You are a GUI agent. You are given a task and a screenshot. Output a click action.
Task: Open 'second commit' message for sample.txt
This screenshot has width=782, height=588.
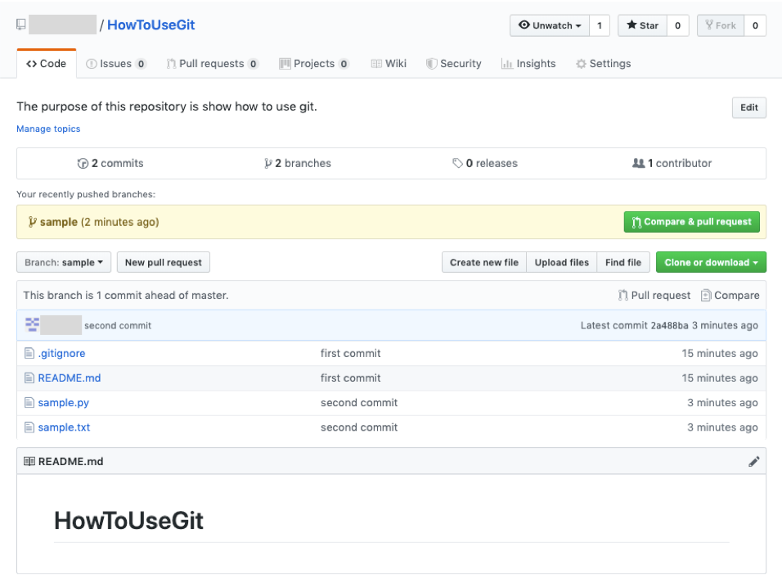pyautogui.click(x=359, y=427)
